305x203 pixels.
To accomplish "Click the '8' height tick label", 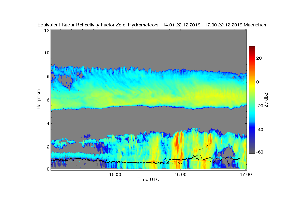I will tap(48, 76).
